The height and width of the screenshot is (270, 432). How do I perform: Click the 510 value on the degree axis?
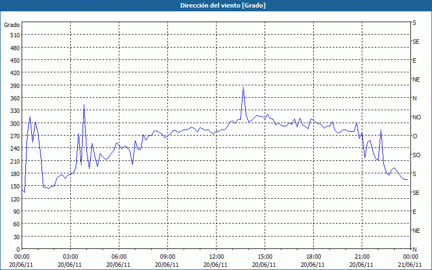click(15, 35)
